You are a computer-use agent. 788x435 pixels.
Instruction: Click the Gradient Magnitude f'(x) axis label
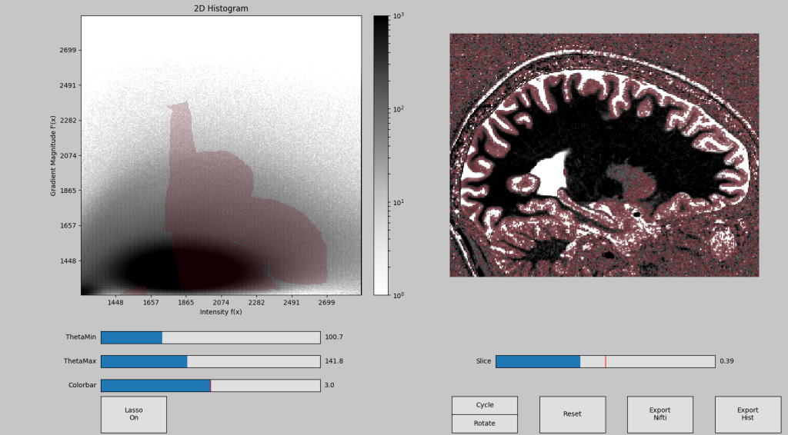(53, 155)
